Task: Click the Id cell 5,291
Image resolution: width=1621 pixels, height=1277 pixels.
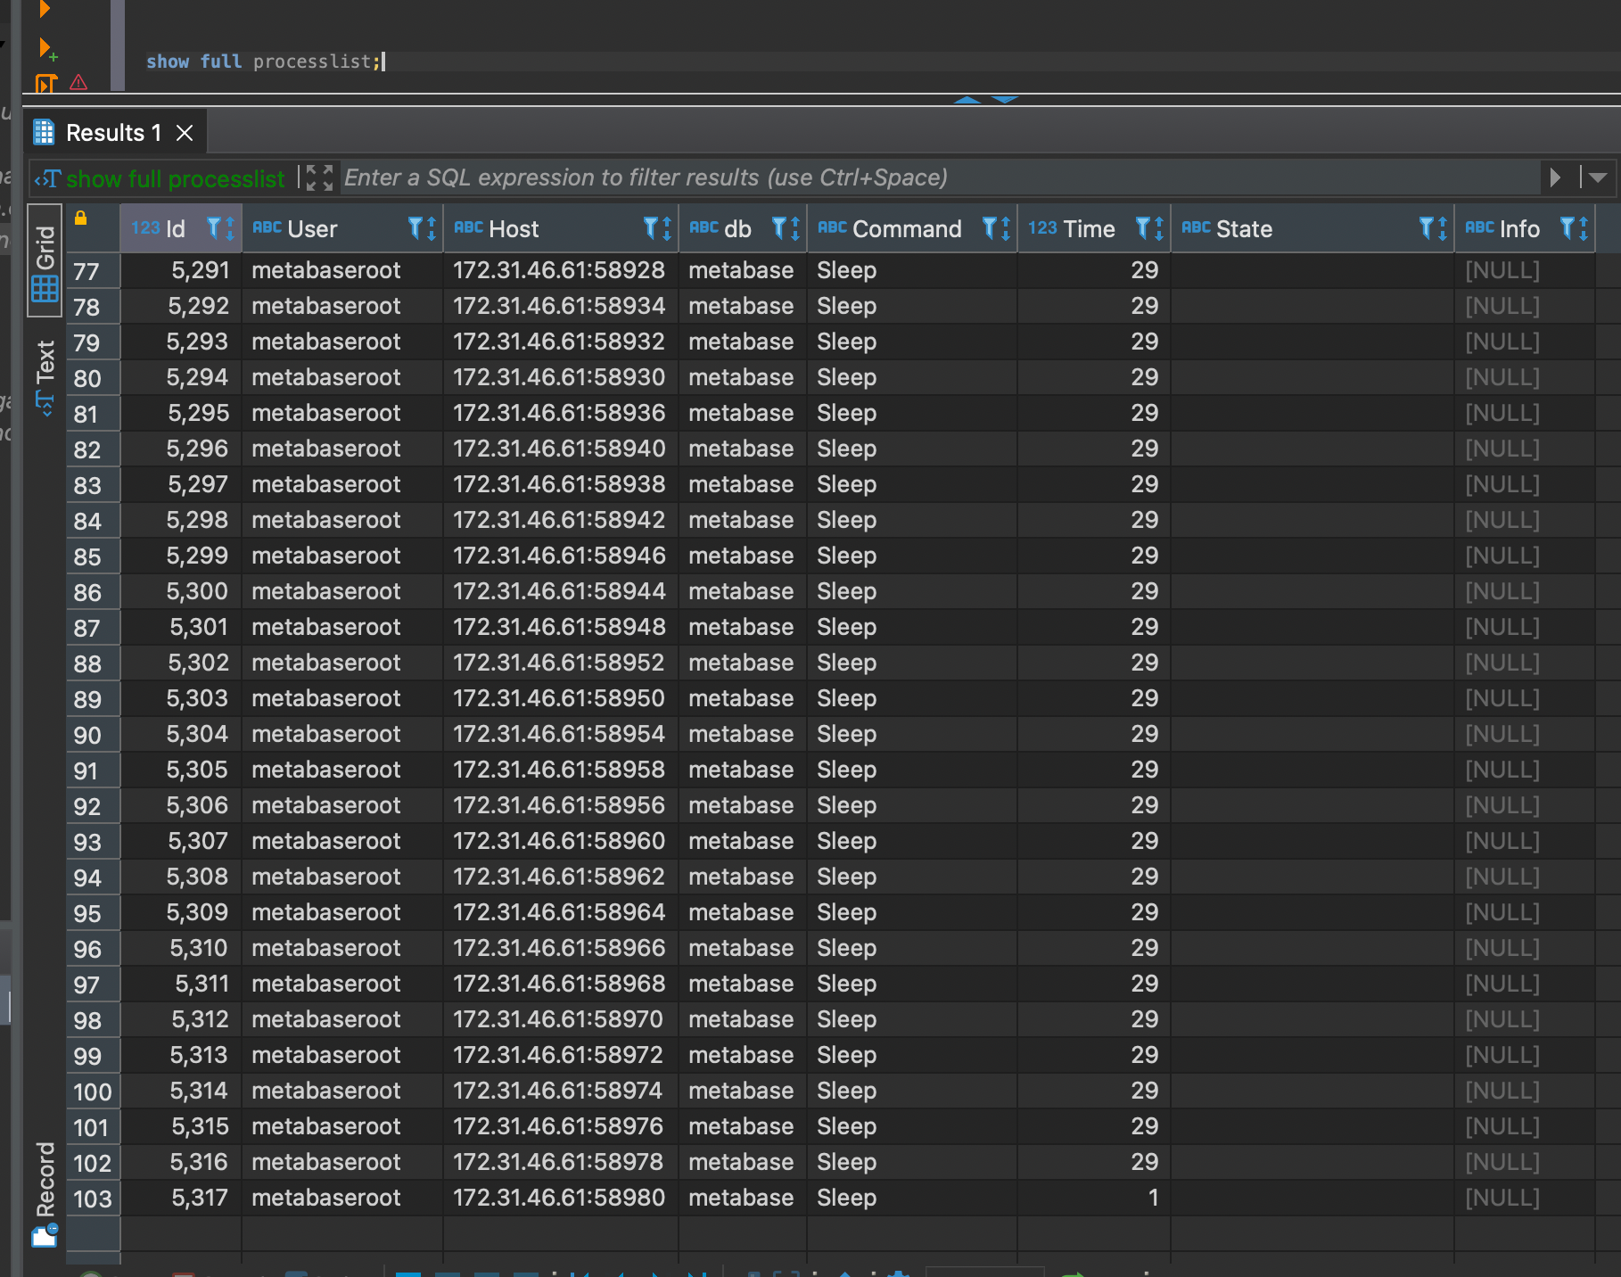Action: click(181, 270)
